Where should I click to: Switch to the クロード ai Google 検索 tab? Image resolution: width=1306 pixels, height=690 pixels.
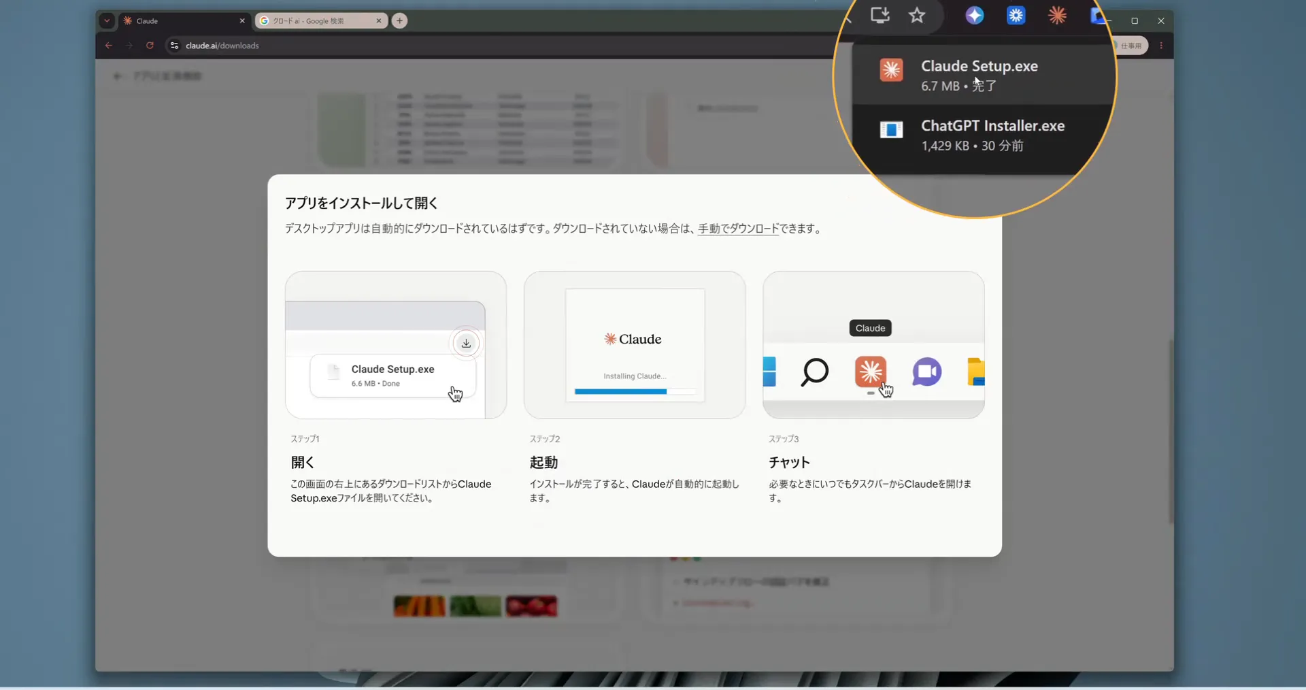coord(320,20)
